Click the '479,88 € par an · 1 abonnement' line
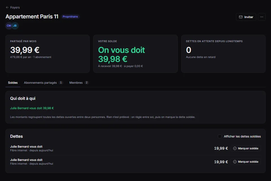The image size is (271, 181). [31, 57]
